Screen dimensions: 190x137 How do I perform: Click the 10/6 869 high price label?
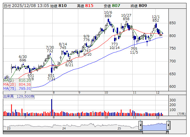pyautogui.click(x=108, y=14)
